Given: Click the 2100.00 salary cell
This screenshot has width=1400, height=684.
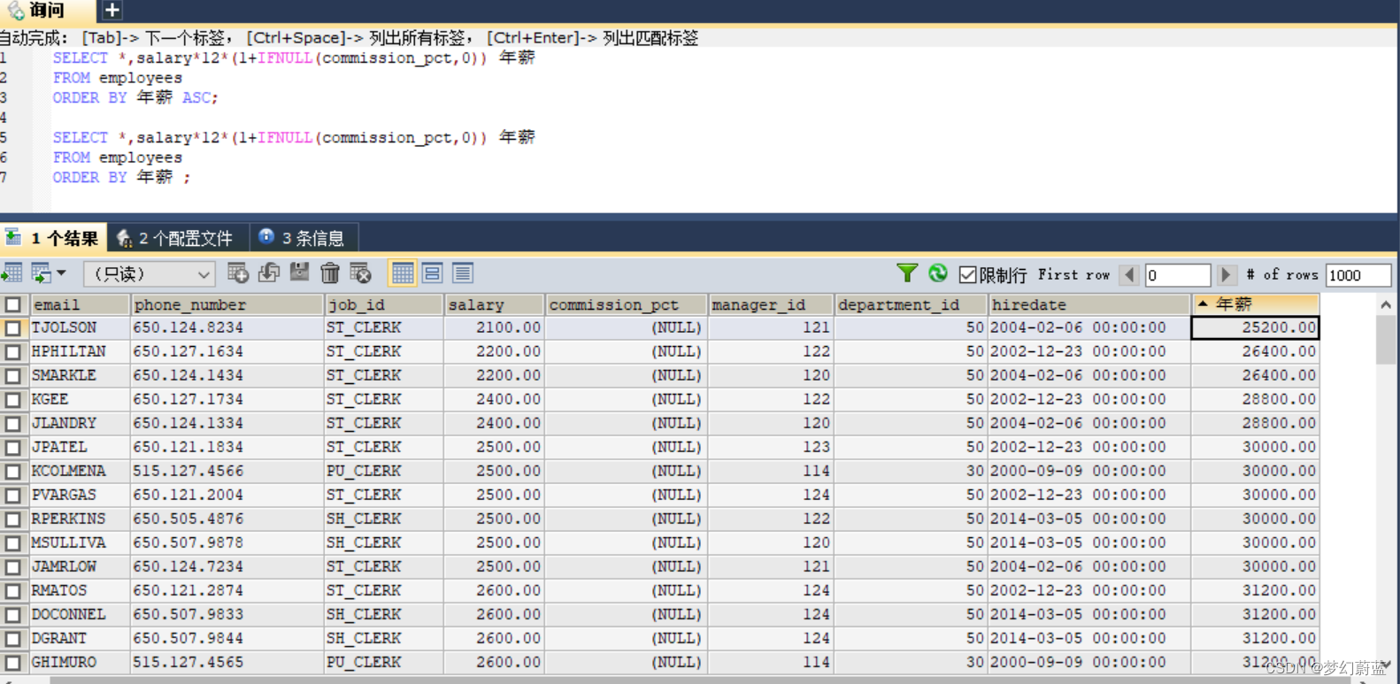Looking at the screenshot, I should point(495,328).
